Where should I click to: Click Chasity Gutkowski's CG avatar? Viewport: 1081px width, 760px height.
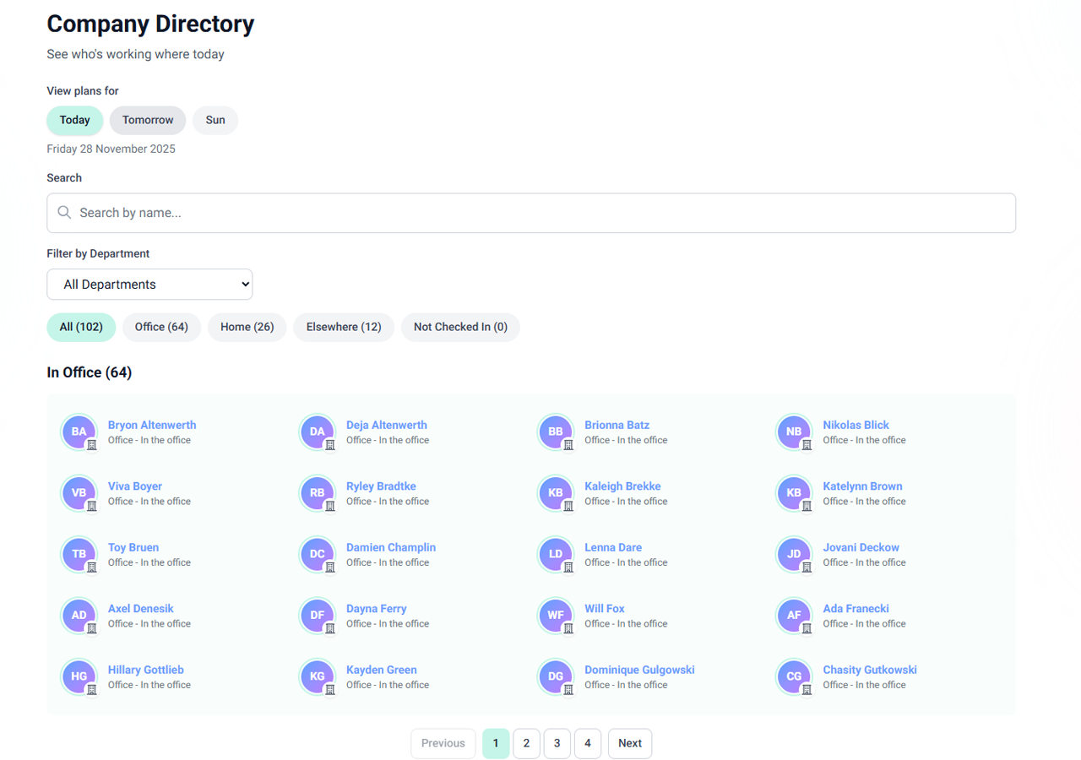click(x=794, y=676)
